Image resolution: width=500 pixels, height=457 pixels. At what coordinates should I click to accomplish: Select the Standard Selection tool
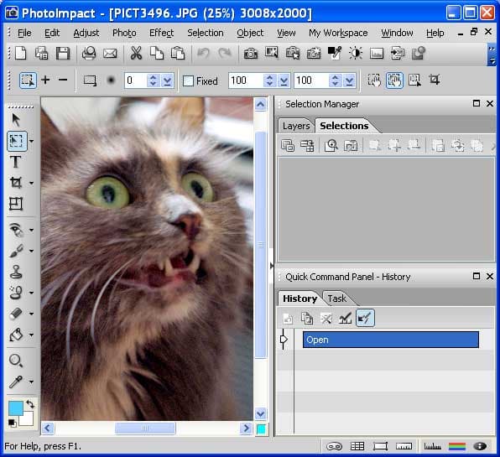point(17,141)
